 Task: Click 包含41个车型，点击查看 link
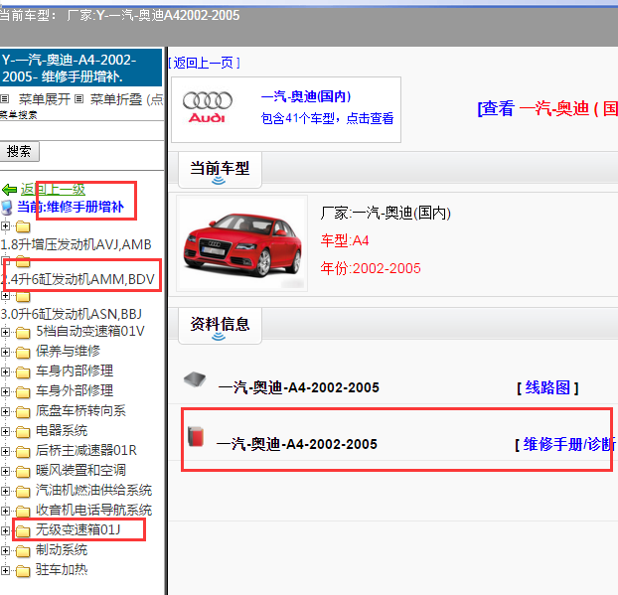coord(327,118)
